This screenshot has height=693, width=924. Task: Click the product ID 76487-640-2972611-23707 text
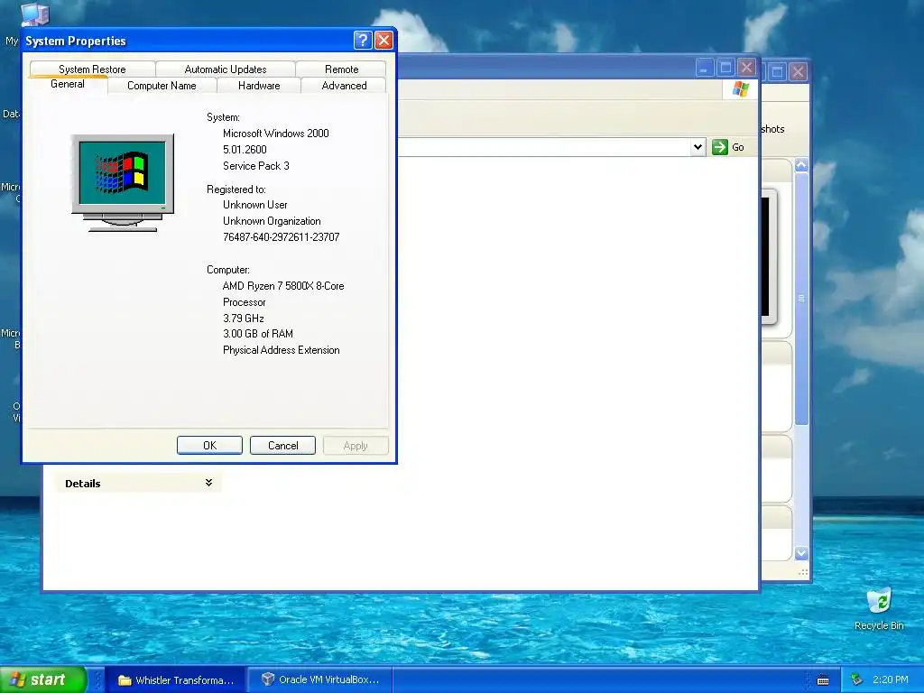coord(282,237)
